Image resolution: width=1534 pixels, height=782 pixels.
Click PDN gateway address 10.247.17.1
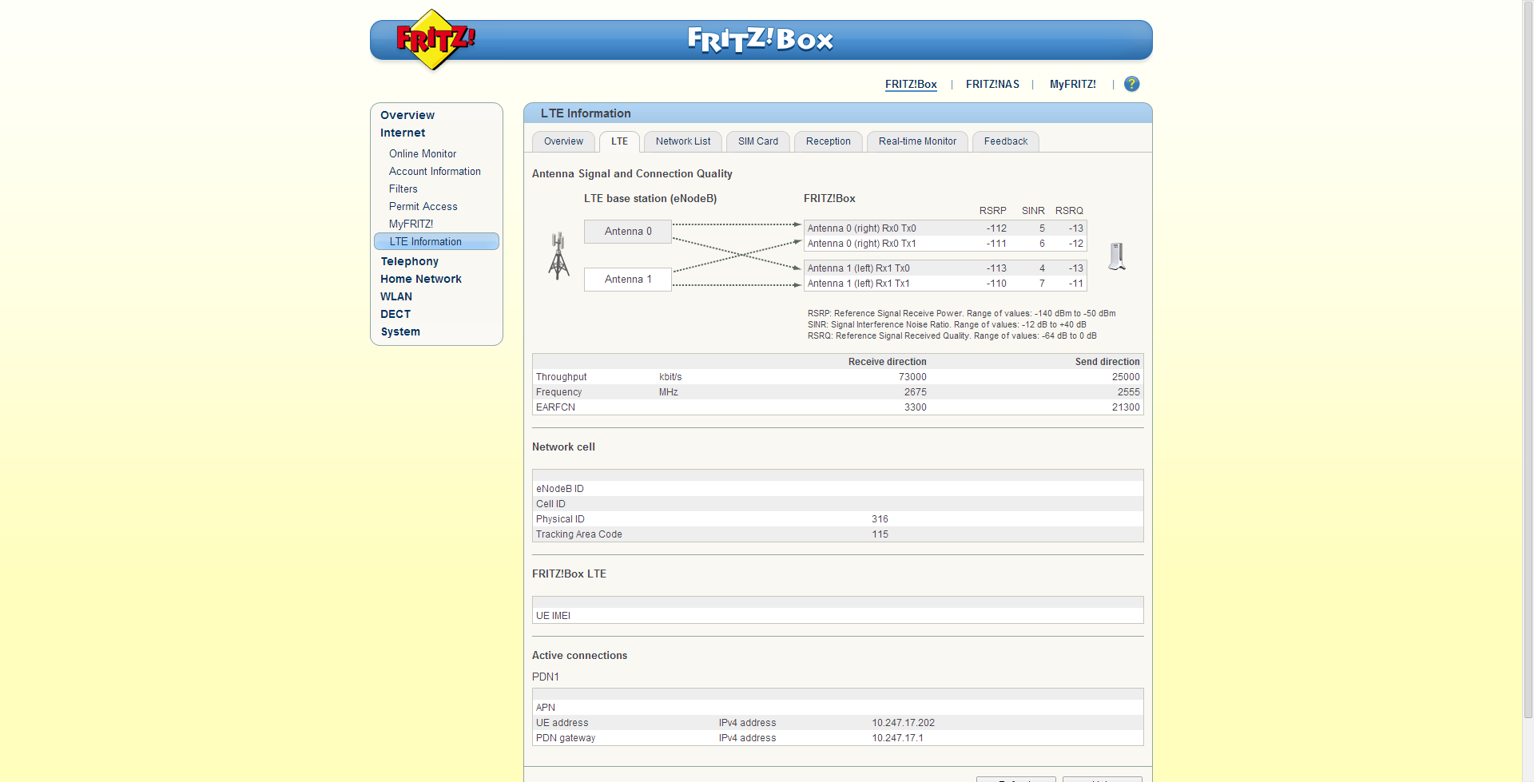coord(897,738)
